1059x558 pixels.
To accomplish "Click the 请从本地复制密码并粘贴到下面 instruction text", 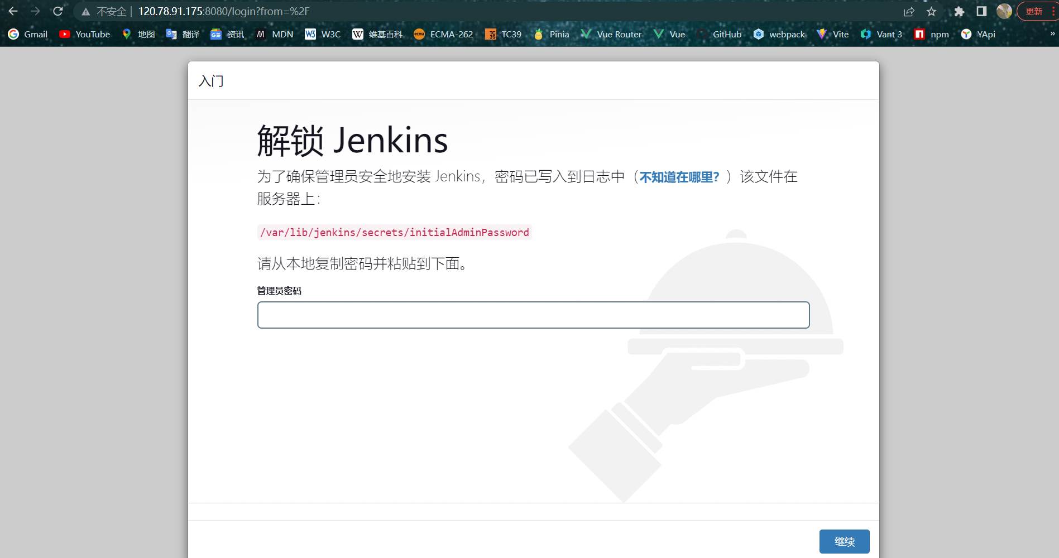I will click(362, 263).
